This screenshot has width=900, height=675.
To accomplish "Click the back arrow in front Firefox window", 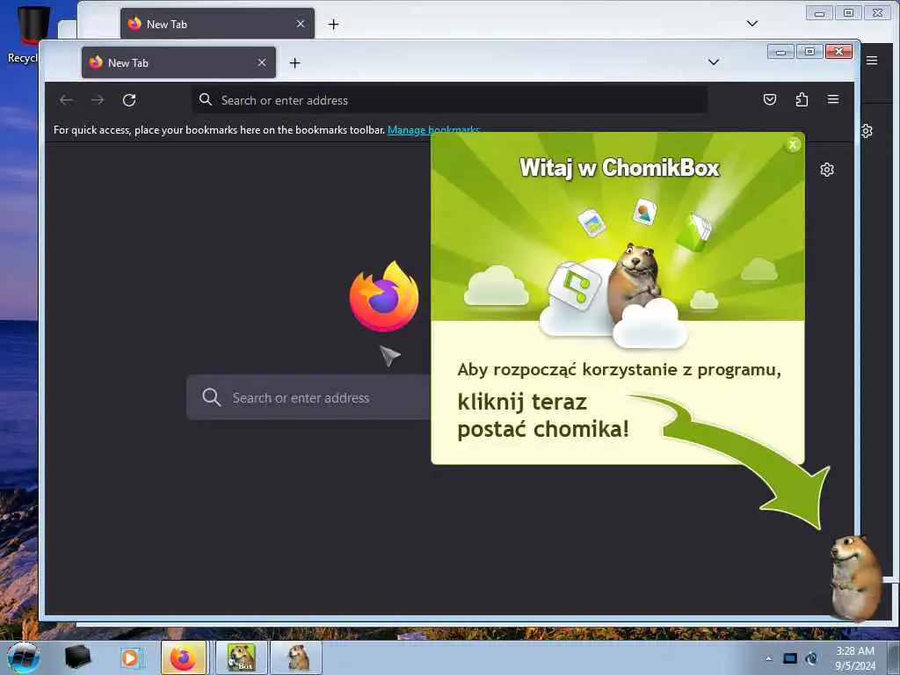I will (x=66, y=100).
